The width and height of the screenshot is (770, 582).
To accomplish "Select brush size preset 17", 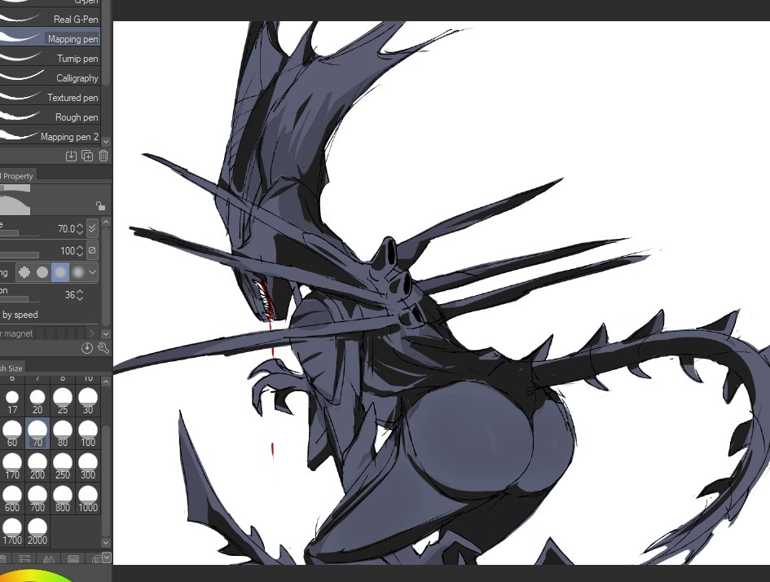I will 11,401.
